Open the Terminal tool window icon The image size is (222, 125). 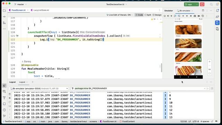[x=5, y=104]
